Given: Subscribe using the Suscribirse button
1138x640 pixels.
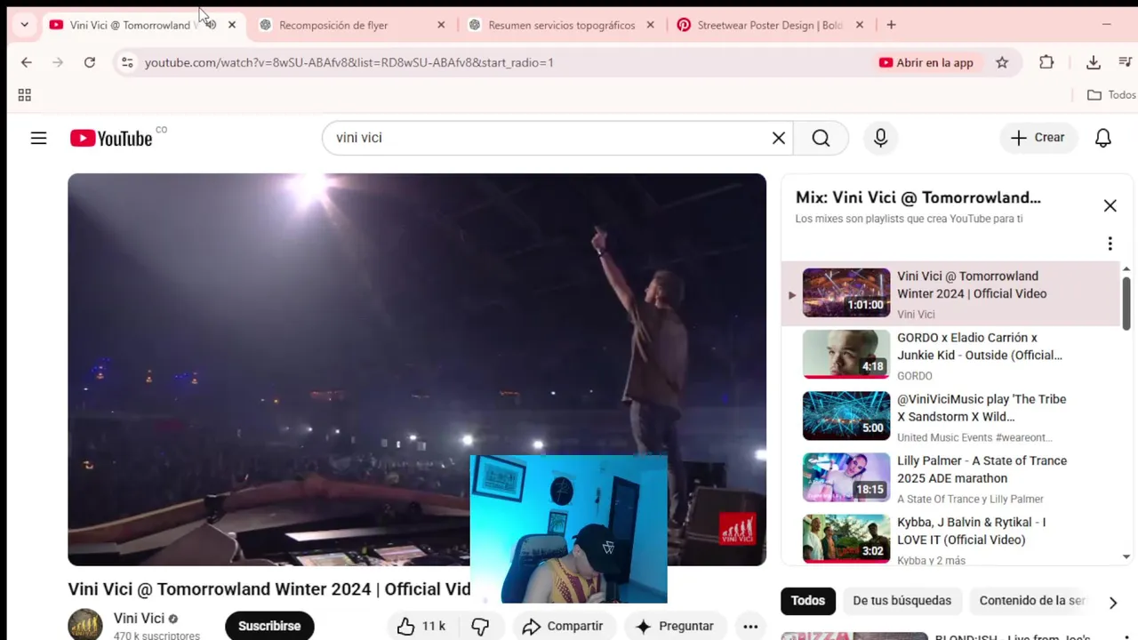Looking at the screenshot, I should pyautogui.click(x=269, y=626).
